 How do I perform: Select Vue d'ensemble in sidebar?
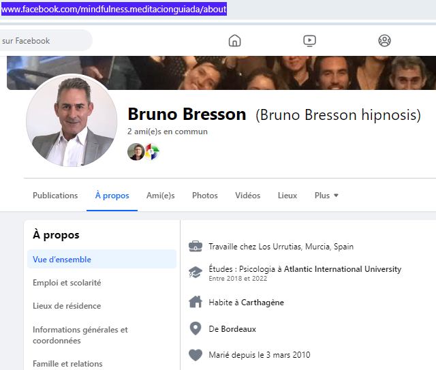[102, 260]
